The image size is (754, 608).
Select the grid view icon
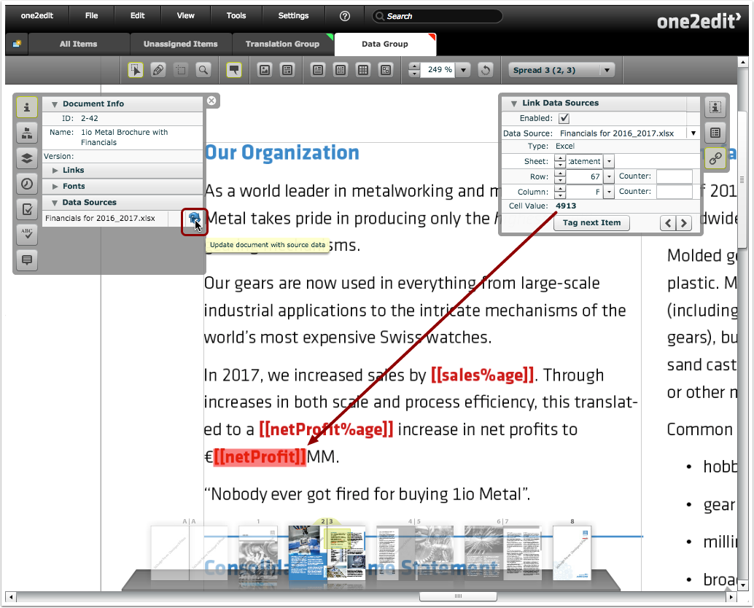(363, 70)
